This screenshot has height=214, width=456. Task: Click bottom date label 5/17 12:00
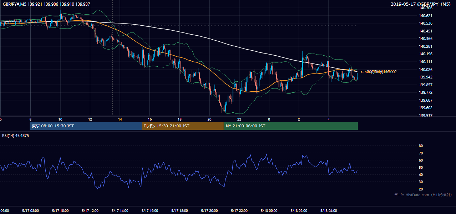pyautogui.click(x=90, y=210)
